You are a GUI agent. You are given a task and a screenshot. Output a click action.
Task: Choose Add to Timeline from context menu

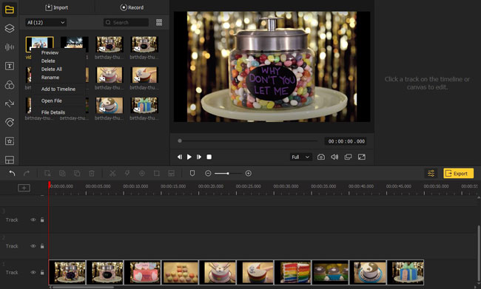tap(58, 89)
